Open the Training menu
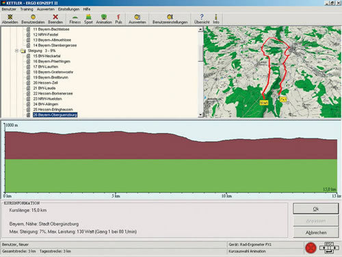The height and width of the screenshot is (257, 342). tap(27, 9)
